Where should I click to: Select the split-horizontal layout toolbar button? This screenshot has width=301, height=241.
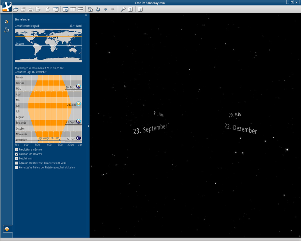[x=80, y=9]
